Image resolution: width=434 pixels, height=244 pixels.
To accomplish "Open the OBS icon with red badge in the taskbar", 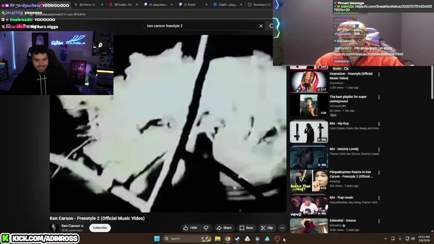I will pos(277,239).
